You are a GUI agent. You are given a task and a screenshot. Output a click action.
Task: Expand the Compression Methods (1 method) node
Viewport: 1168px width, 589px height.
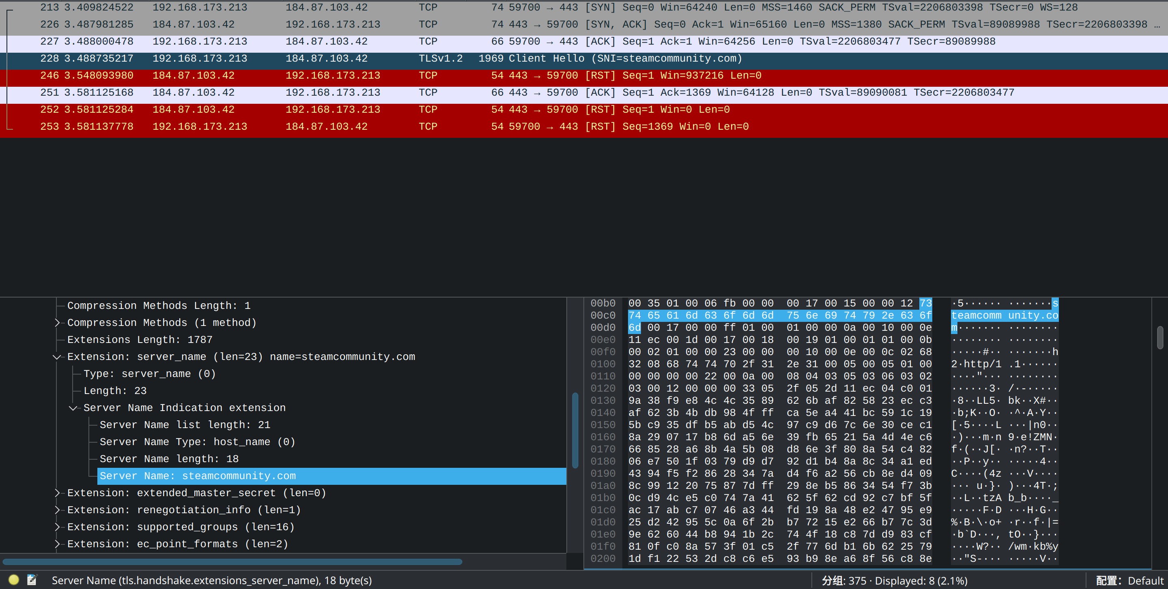(x=57, y=323)
